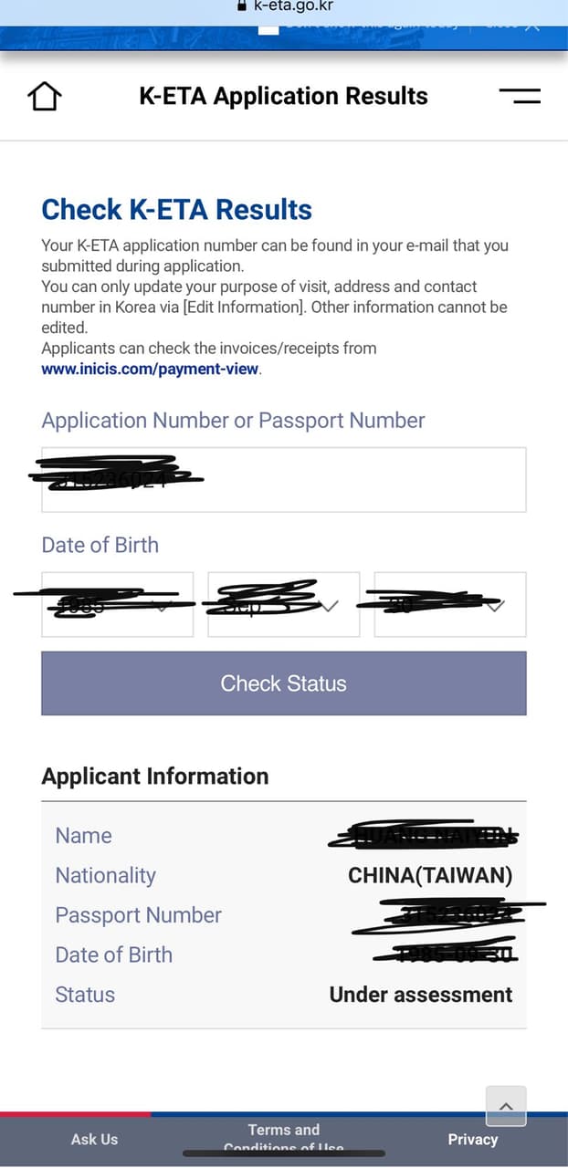568x1168 pixels.
Task: Tap the Check K-ETA Results heading
Action: 177,210
